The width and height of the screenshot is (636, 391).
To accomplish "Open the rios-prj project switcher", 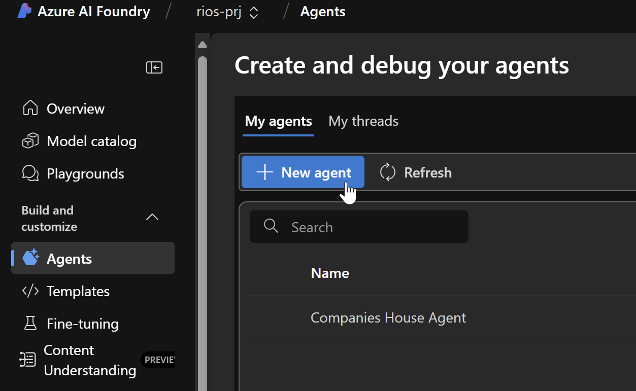I will coord(228,12).
